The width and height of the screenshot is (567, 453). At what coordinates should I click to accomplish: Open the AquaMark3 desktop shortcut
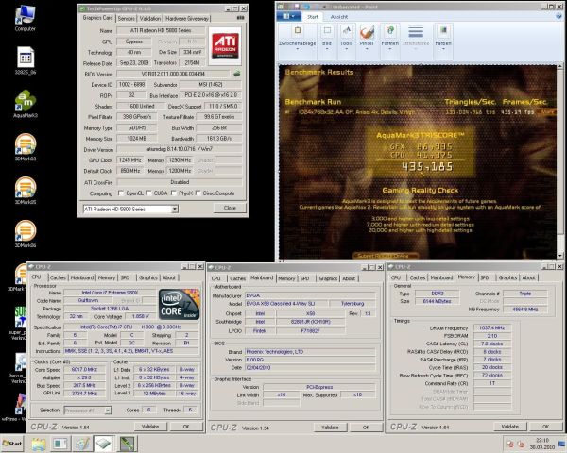[x=25, y=104]
